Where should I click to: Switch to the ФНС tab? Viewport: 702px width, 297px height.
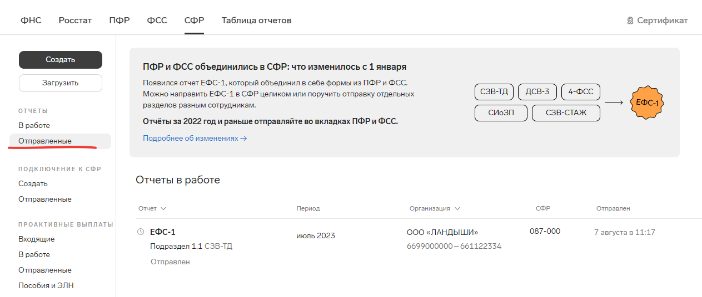31,21
